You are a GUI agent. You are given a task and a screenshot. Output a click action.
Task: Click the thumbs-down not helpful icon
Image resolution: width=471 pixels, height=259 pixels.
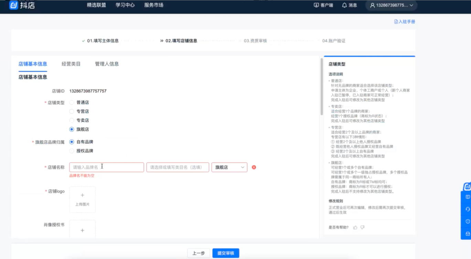(362, 227)
